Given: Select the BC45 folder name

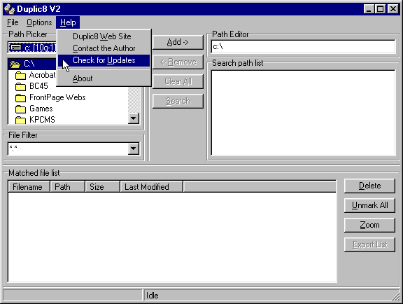Looking at the screenshot, I should pos(38,86).
